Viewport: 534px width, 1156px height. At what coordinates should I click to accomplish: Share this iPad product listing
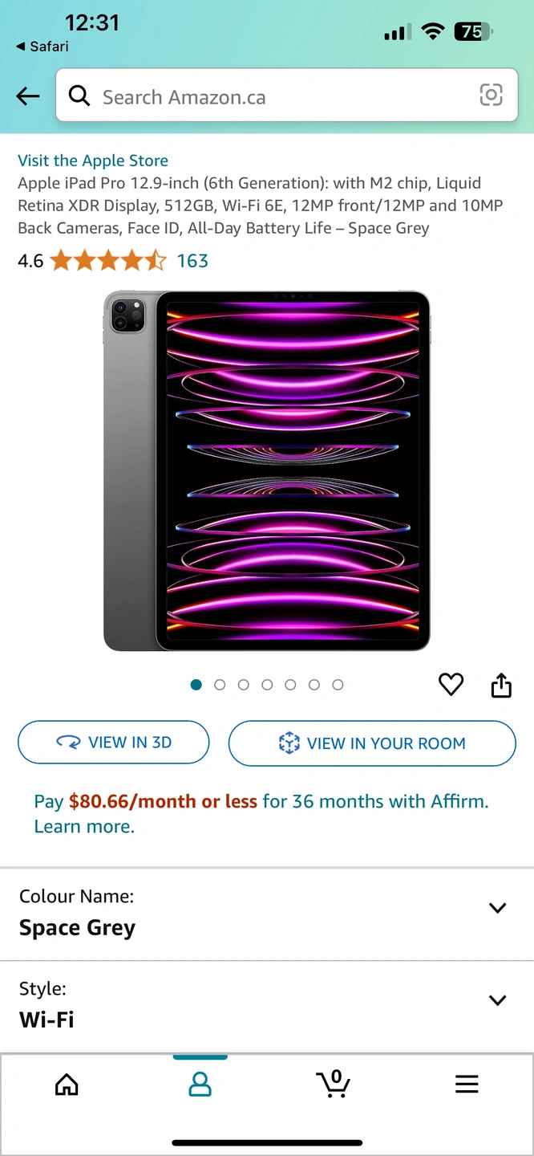501,685
